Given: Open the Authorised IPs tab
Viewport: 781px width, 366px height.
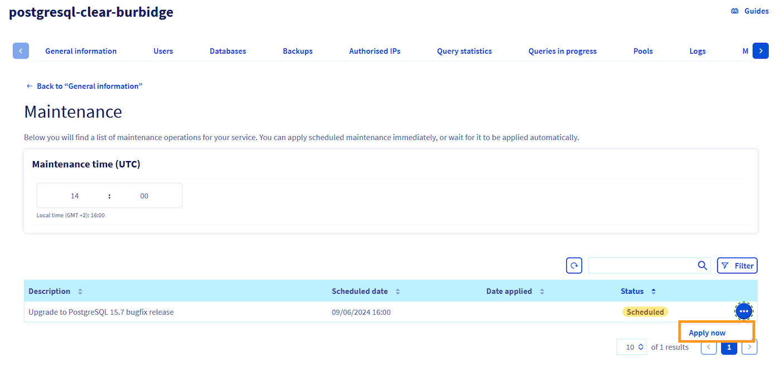Looking at the screenshot, I should (374, 51).
